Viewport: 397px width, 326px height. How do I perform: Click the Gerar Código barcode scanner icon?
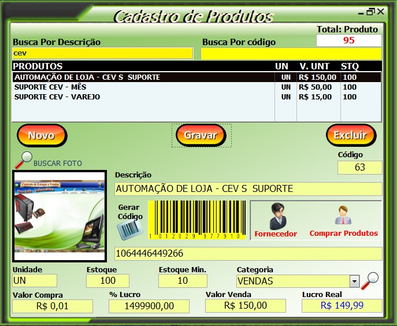[129, 230]
